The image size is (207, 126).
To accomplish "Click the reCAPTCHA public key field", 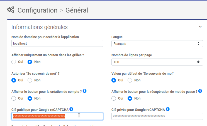I will 57,116.
